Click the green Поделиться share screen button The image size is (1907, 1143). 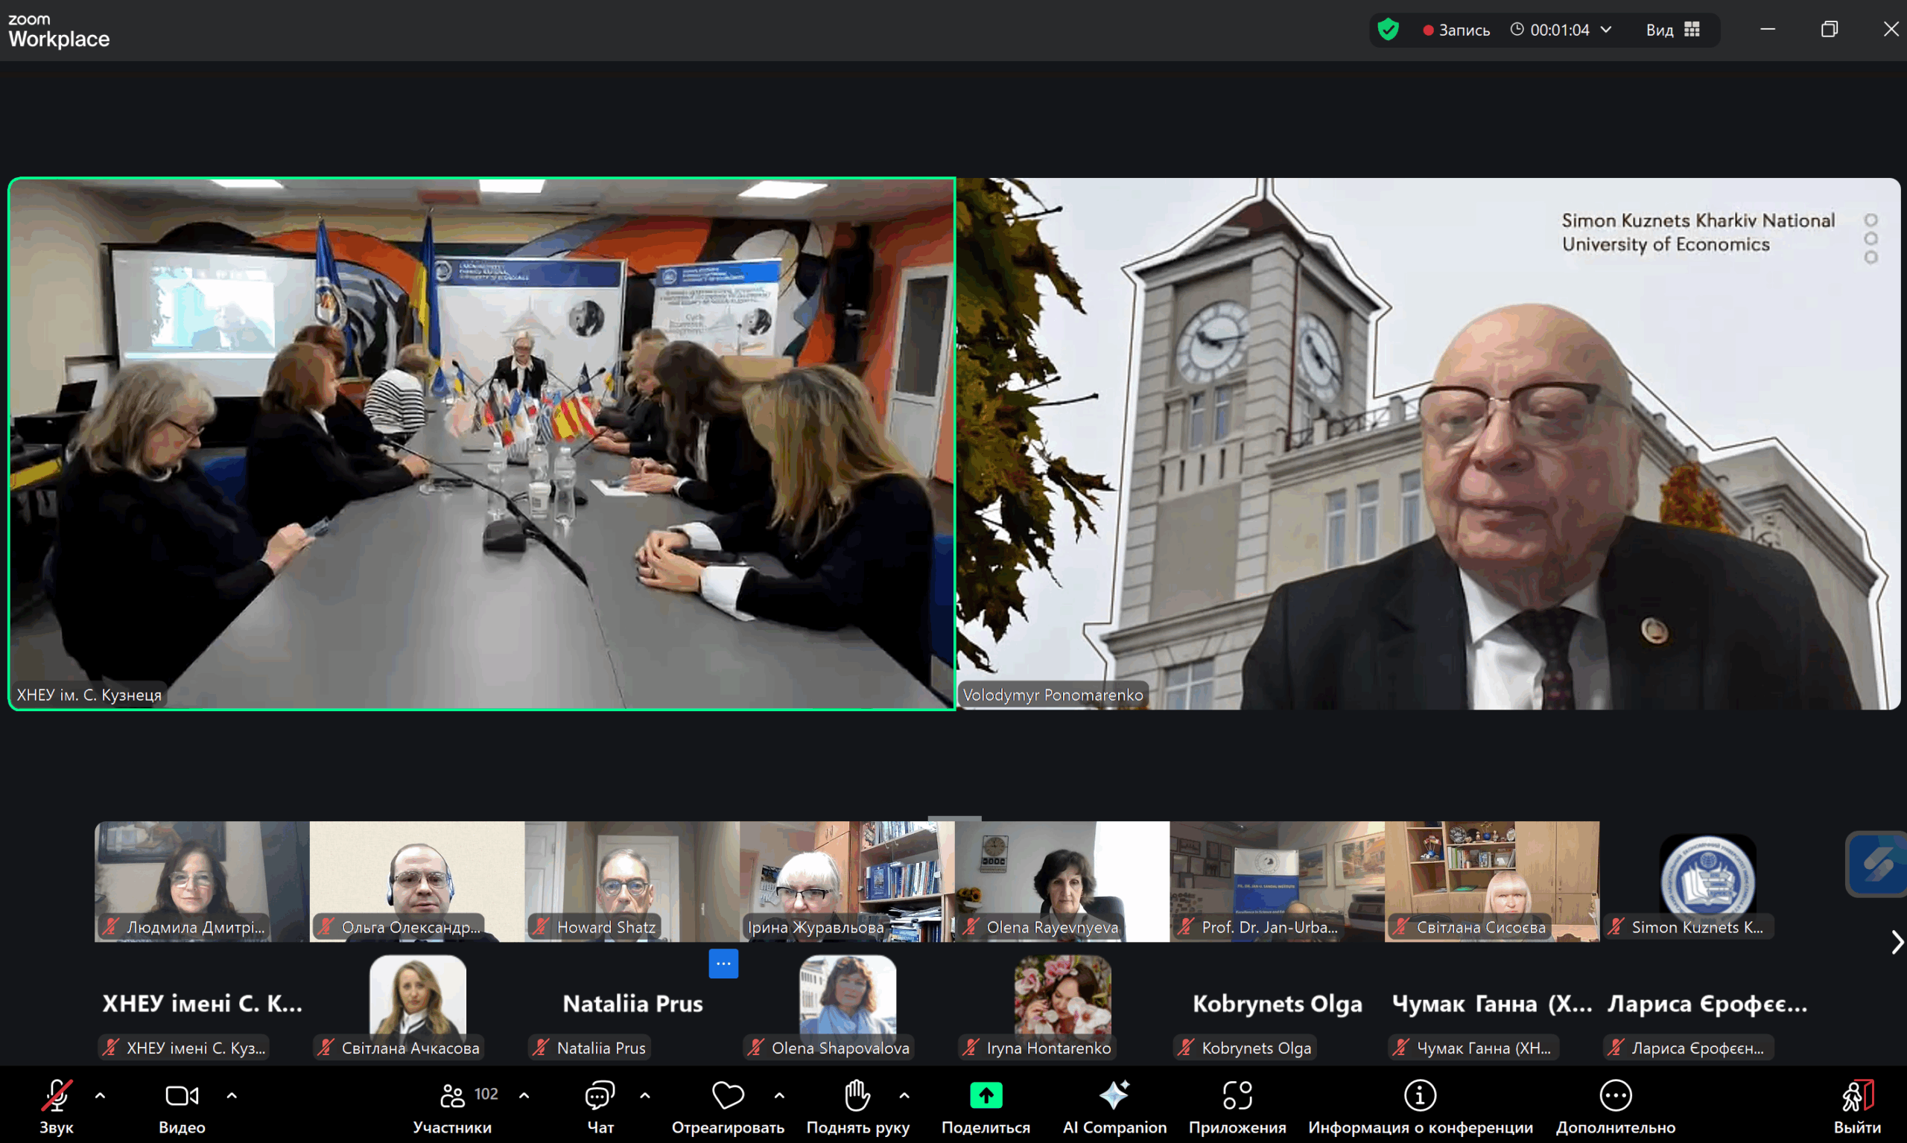(x=986, y=1096)
